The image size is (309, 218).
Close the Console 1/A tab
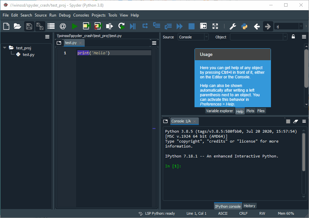tap(195, 121)
